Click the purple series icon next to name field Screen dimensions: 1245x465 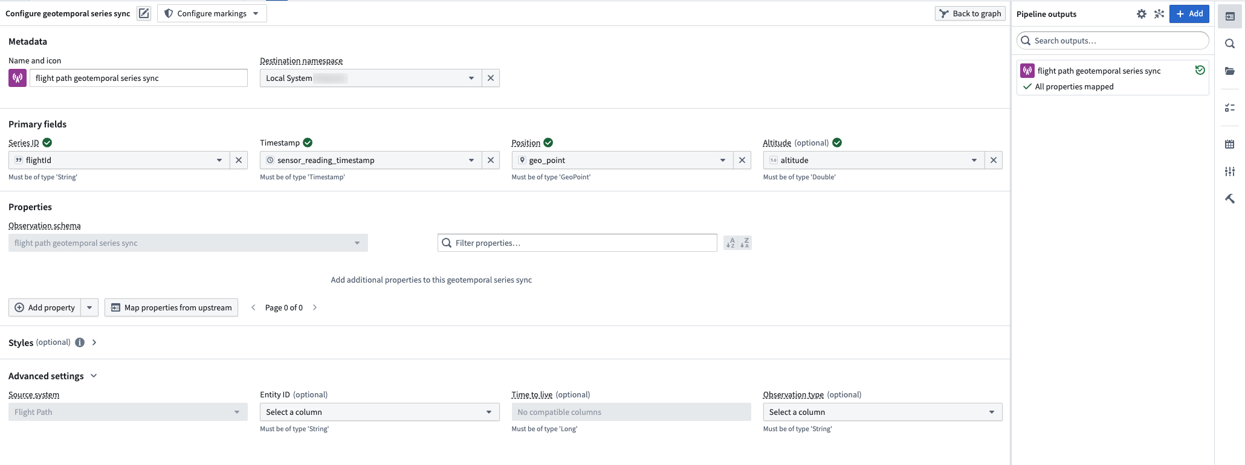pos(18,78)
